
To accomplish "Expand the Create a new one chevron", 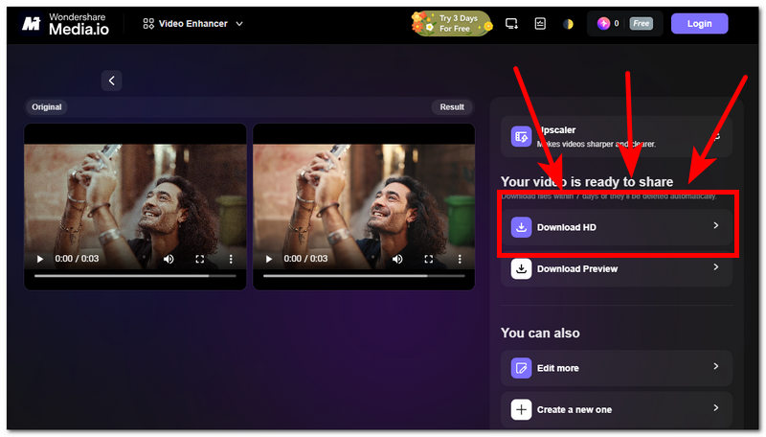I will 715,407.
